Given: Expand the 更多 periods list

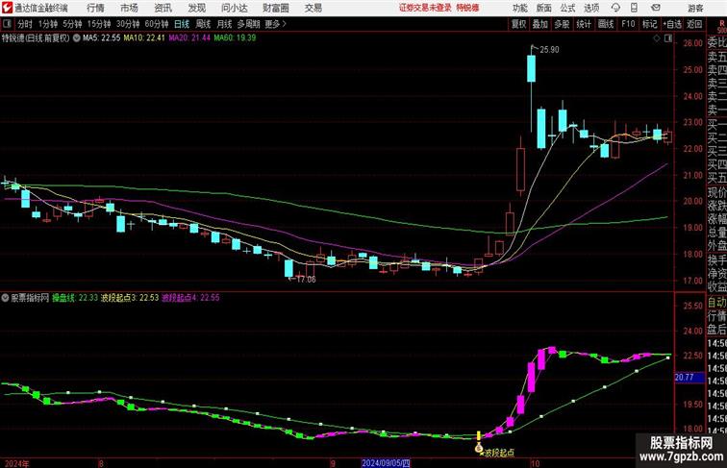Looking at the screenshot, I should (276, 24).
